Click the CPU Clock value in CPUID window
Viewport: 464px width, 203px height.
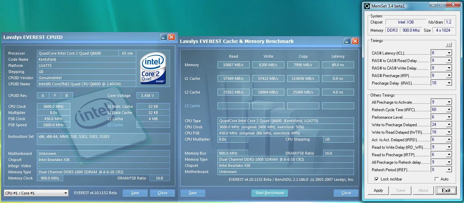click(x=54, y=106)
